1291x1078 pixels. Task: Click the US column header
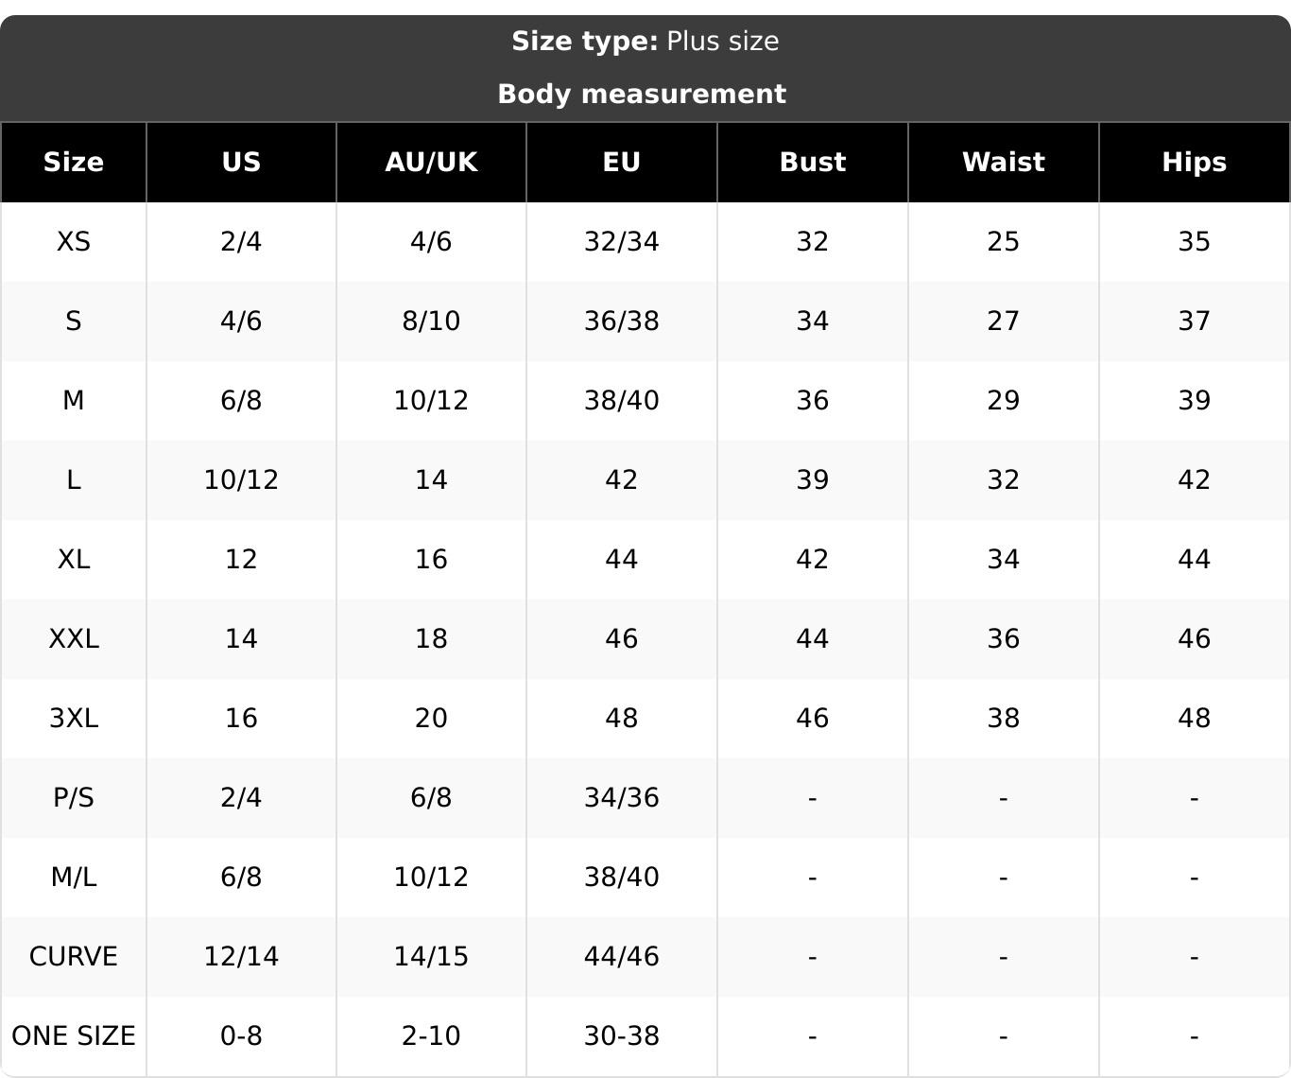241,162
